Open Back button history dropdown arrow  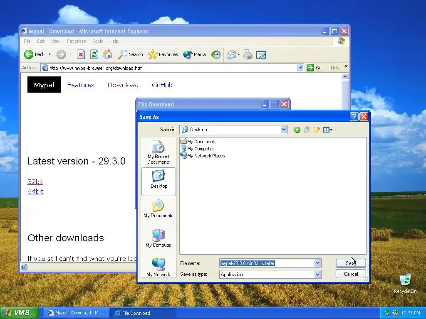50,54
